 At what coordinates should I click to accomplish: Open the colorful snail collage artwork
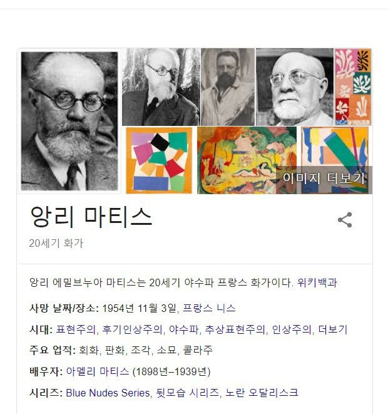(x=159, y=160)
